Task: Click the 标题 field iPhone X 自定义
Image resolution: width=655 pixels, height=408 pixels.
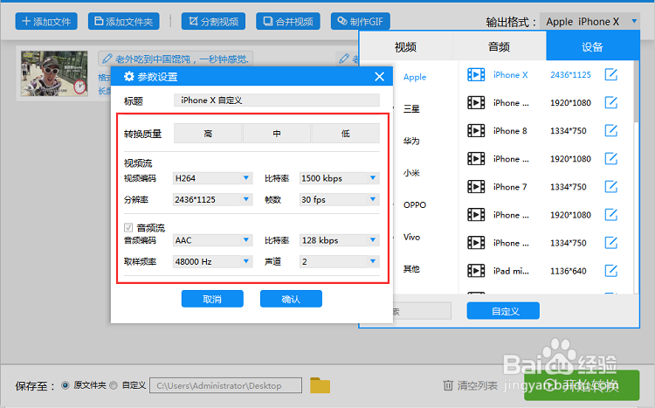Action: (x=277, y=100)
